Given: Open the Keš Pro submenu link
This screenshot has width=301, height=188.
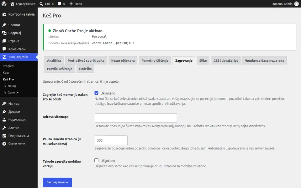Looking at the screenshot, I should coord(8,79).
